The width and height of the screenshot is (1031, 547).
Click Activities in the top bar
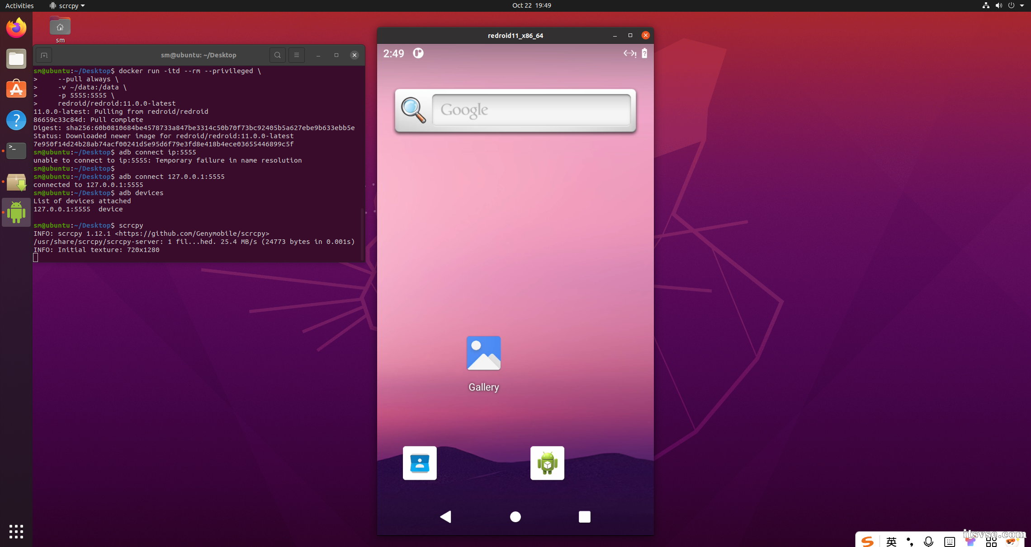tap(19, 5)
